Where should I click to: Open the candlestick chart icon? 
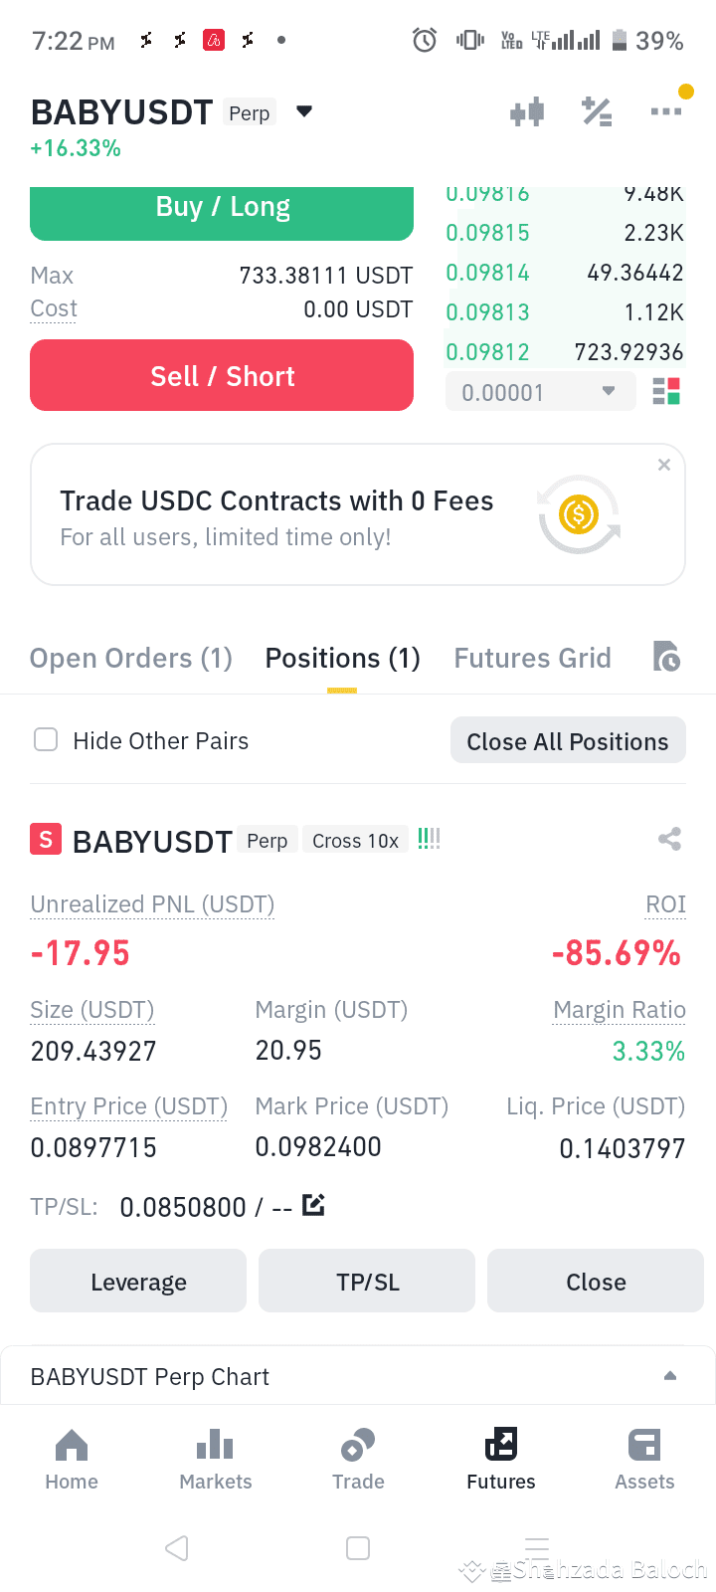tap(527, 111)
